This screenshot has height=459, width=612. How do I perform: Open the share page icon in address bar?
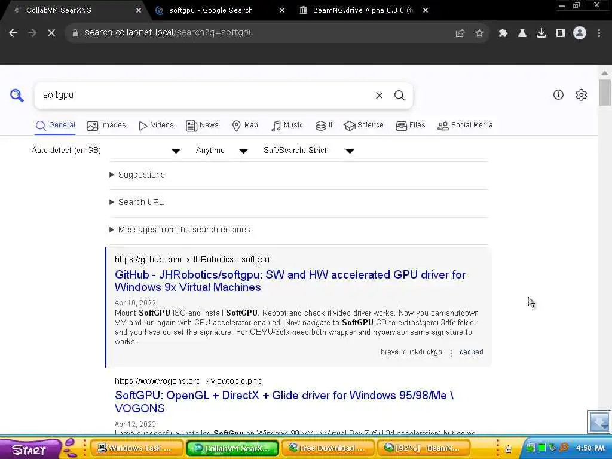pos(460,33)
